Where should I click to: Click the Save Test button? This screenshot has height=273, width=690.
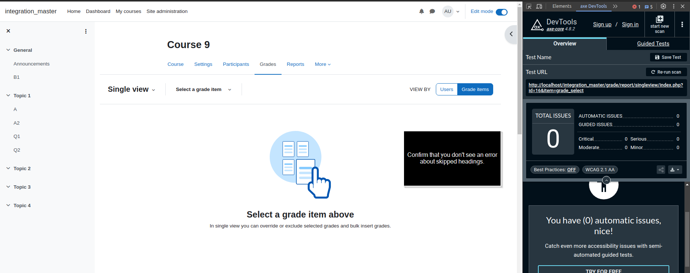click(668, 57)
